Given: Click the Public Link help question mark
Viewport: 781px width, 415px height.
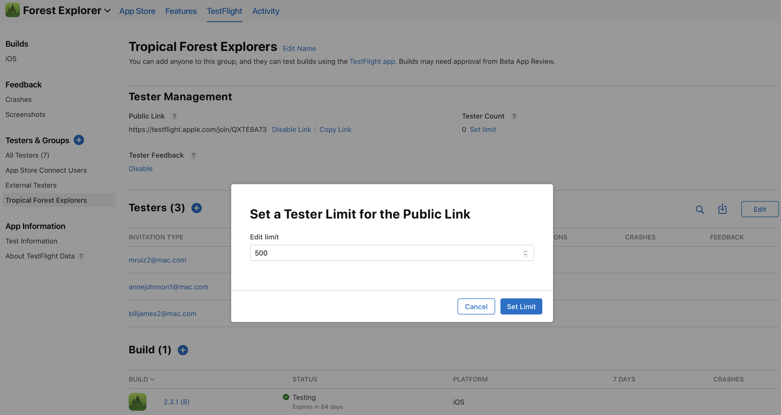Looking at the screenshot, I should pos(174,116).
